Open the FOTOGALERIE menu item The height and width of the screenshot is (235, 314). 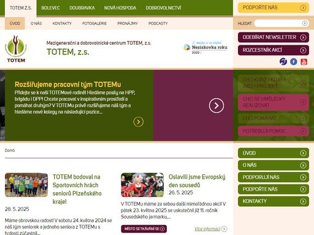(94, 23)
